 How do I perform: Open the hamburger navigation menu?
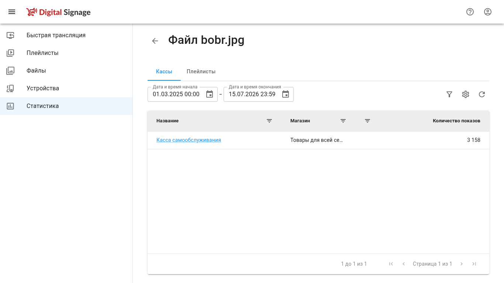coord(12,12)
